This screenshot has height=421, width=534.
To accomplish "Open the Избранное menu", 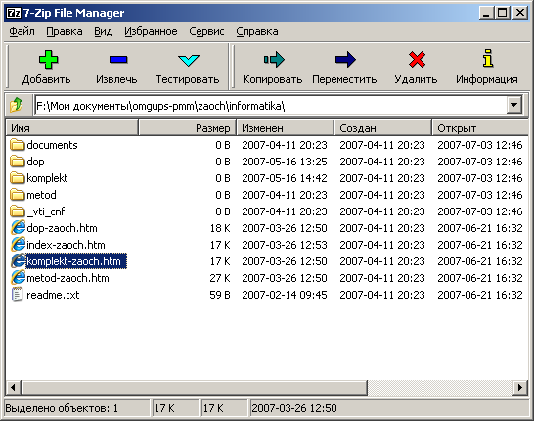I will [151, 31].
